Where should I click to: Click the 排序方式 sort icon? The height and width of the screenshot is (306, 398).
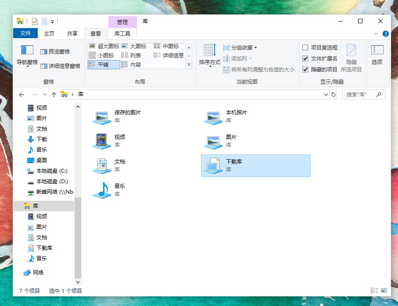point(210,50)
